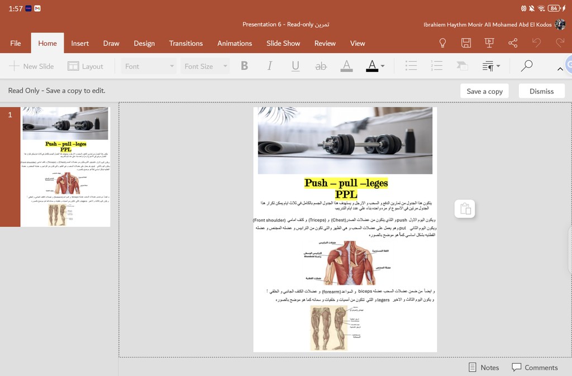Image resolution: width=572 pixels, height=376 pixels.
Task: Click the bulleted list icon
Action: tap(411, 66)
